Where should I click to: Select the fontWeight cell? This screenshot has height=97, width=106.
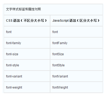(x=76, y=87)
